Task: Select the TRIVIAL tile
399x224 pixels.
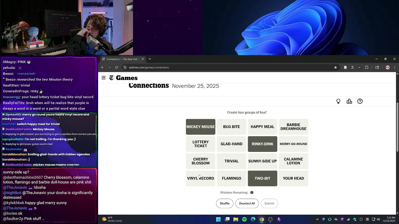Action: click(232, 161)
